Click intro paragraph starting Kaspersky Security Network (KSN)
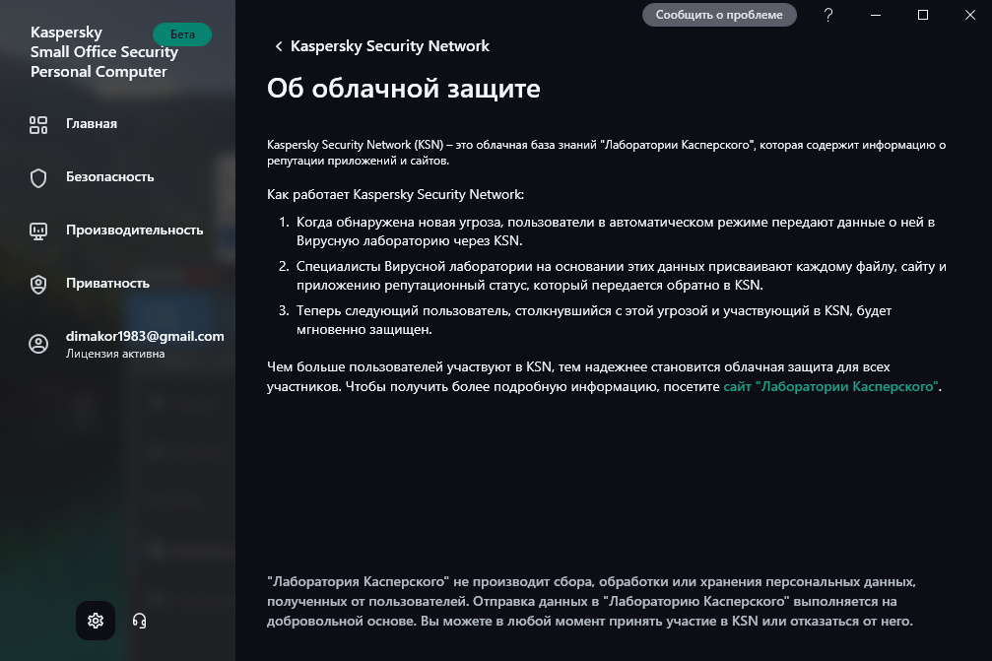This screenshot has height=661, width=992. coord(607,153)
